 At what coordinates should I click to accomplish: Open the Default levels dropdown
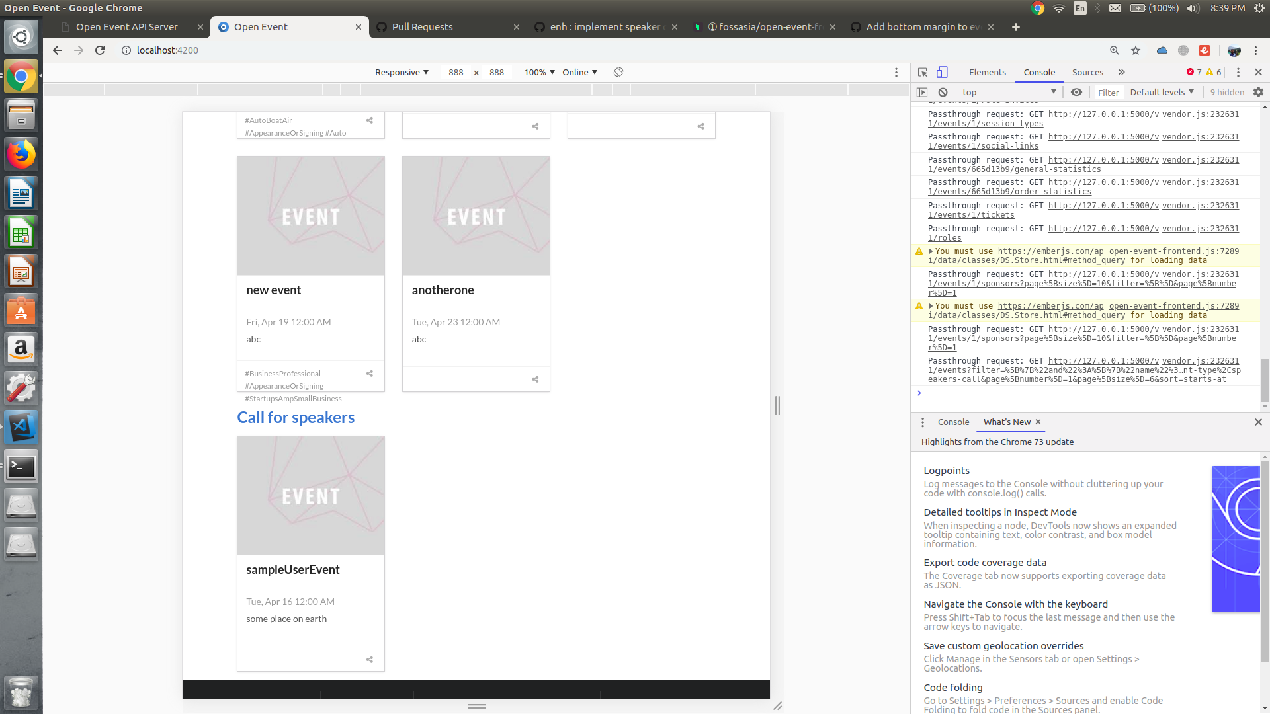point(1162,92)
